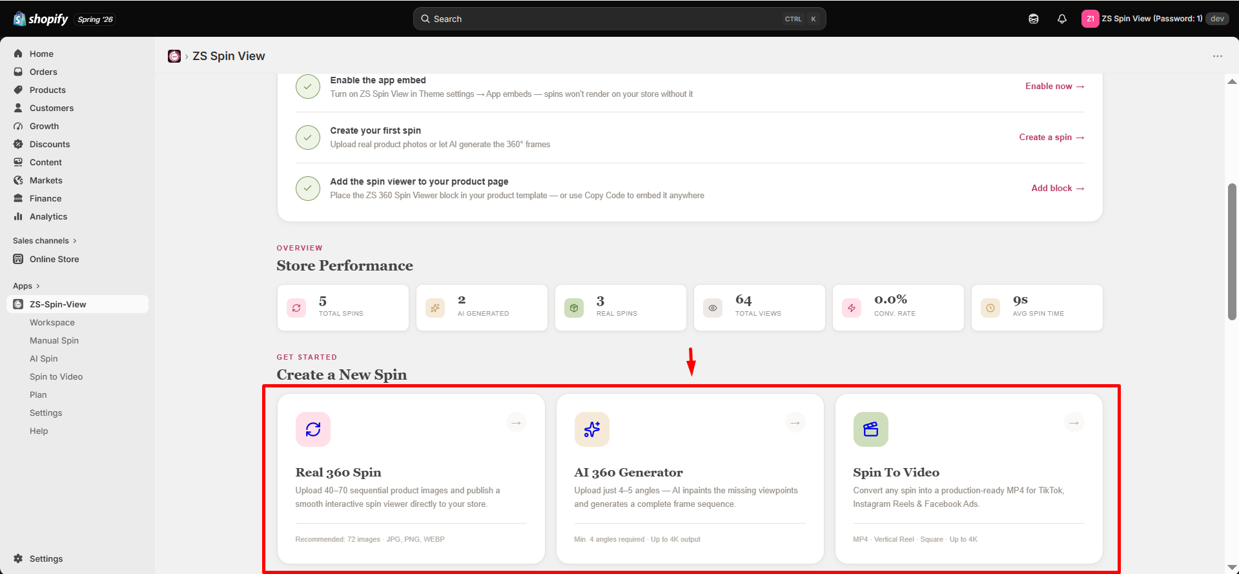Click the Real Spins cube icon
The image size is (1239, 574).
point(574,308)
